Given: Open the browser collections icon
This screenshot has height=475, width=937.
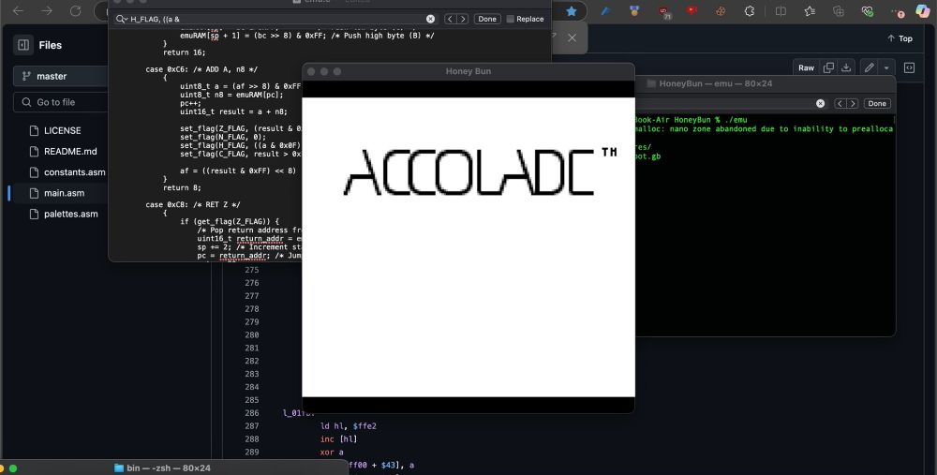Looking at the screenshot, I should pos(839,10).
